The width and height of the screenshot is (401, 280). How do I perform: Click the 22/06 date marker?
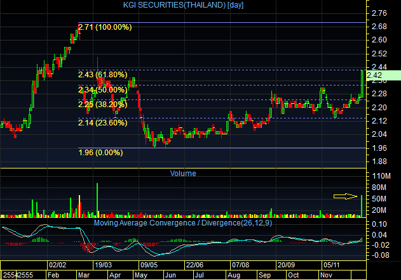(194, 265)
